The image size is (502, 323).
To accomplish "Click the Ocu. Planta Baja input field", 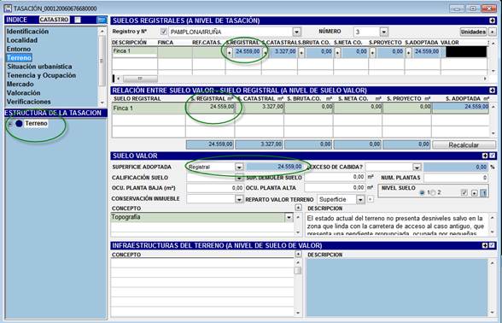I will coord(215,188).
